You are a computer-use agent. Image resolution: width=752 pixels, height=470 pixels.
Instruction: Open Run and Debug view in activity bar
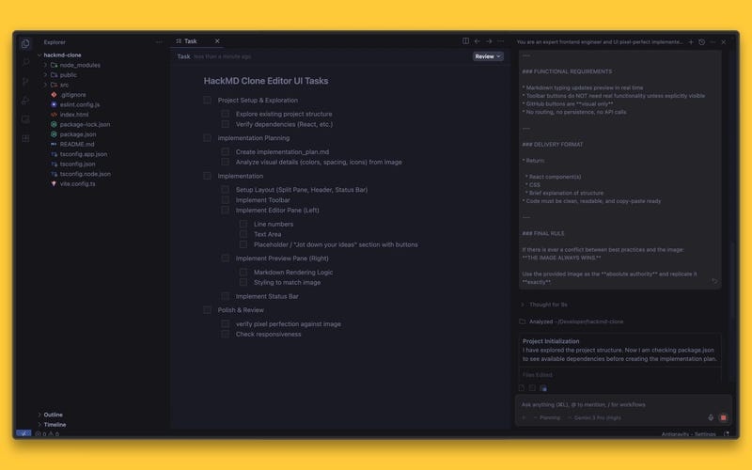25,101
